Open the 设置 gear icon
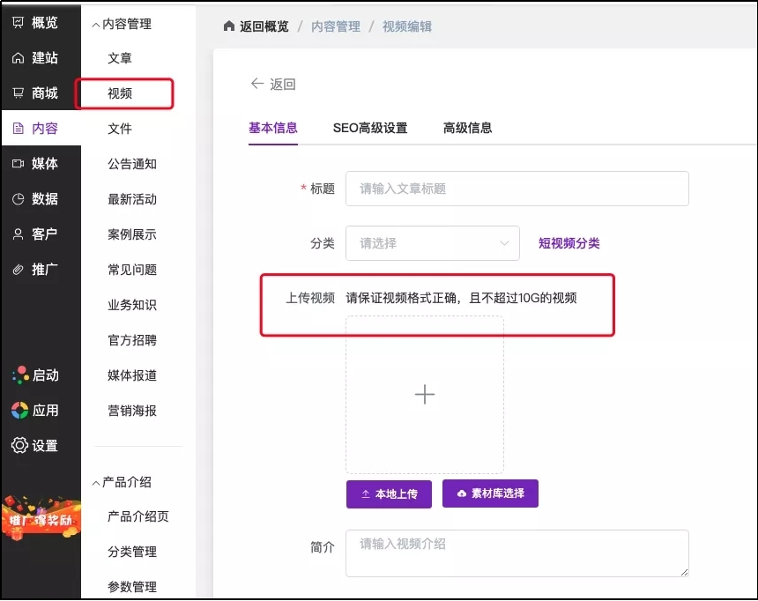Viewport: 758px width, 601px height. pos(19,445)
